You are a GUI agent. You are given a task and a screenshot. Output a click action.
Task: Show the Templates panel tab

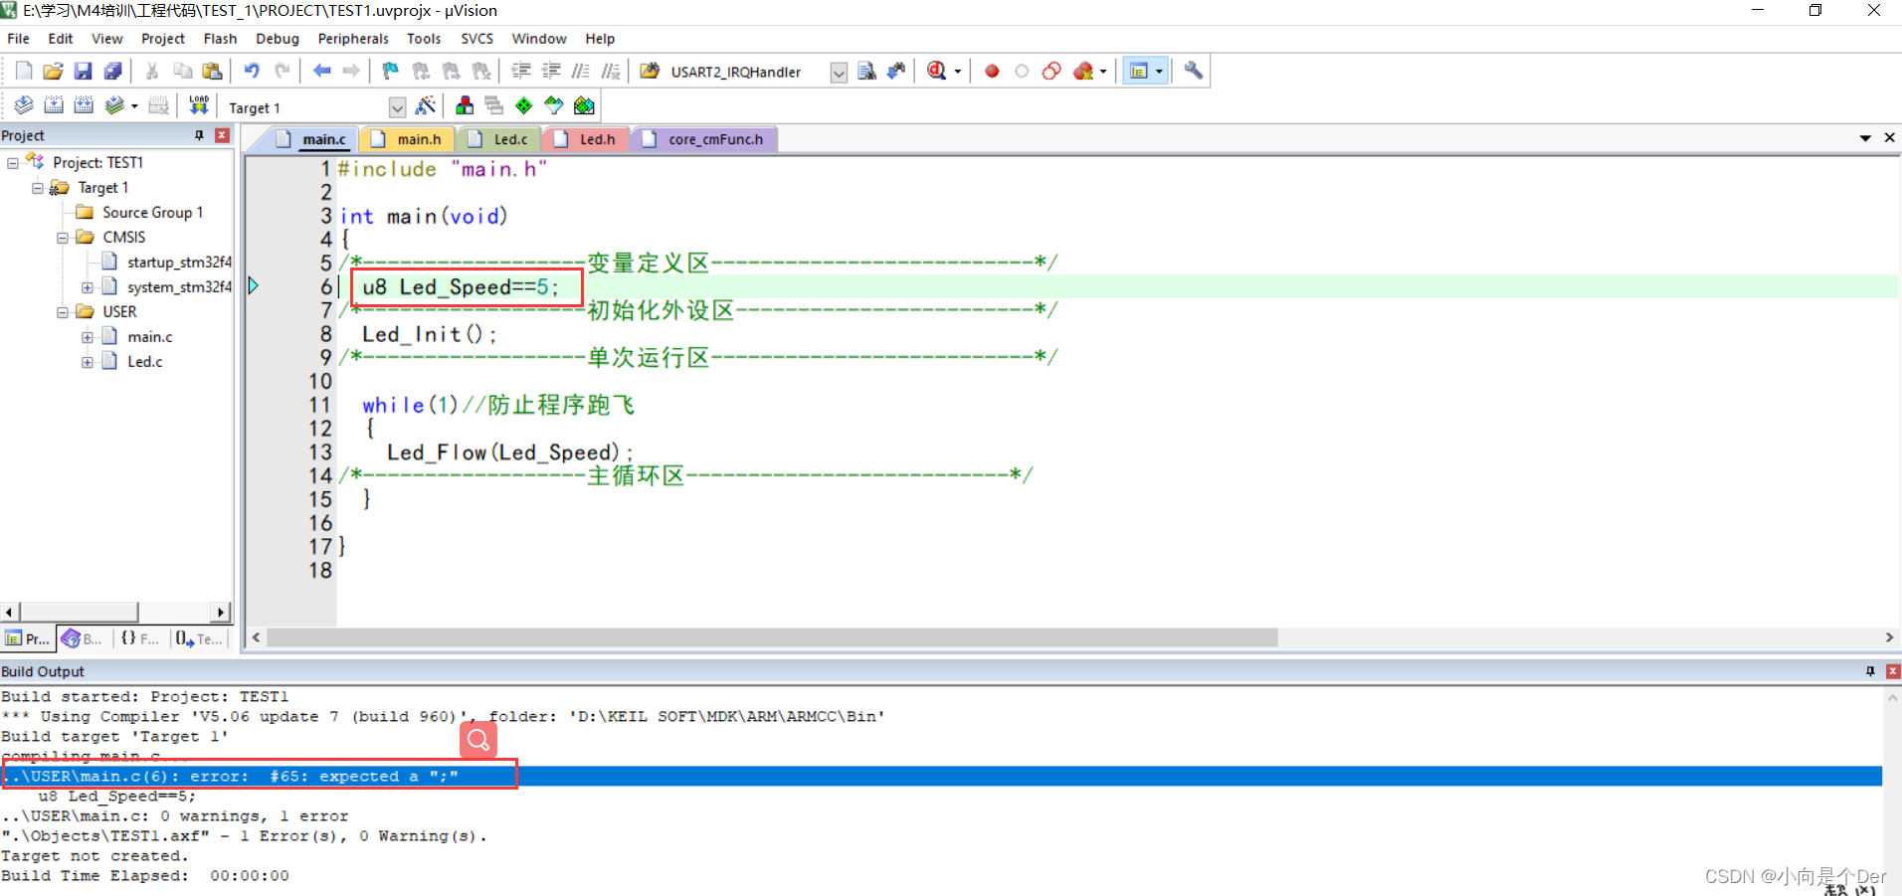(199, 638)
